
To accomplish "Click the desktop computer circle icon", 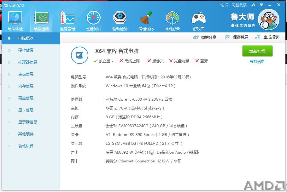I will point(79,55).
